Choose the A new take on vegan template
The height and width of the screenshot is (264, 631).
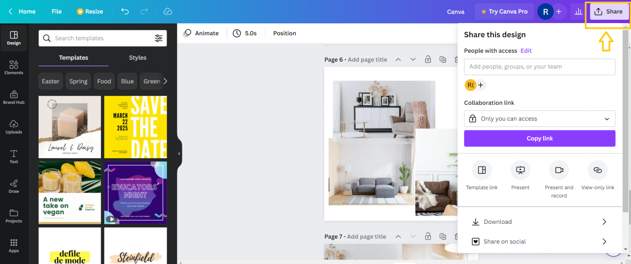[70, 193]
